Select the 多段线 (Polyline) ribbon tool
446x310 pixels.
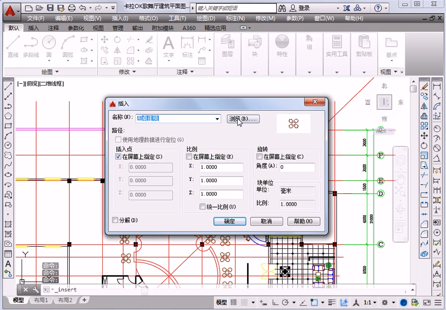(x=31, y=46)
